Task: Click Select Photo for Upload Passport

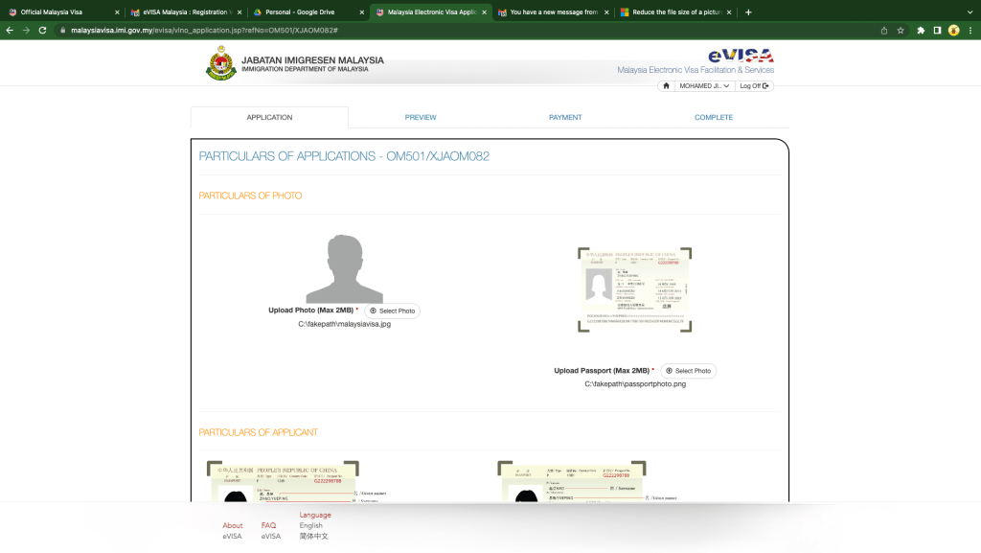Action: coord(688,371)
